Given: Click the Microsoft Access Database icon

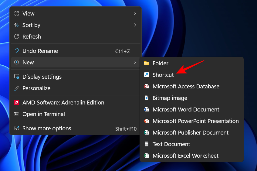Looking at the screenshot, I should pos(147,86).
